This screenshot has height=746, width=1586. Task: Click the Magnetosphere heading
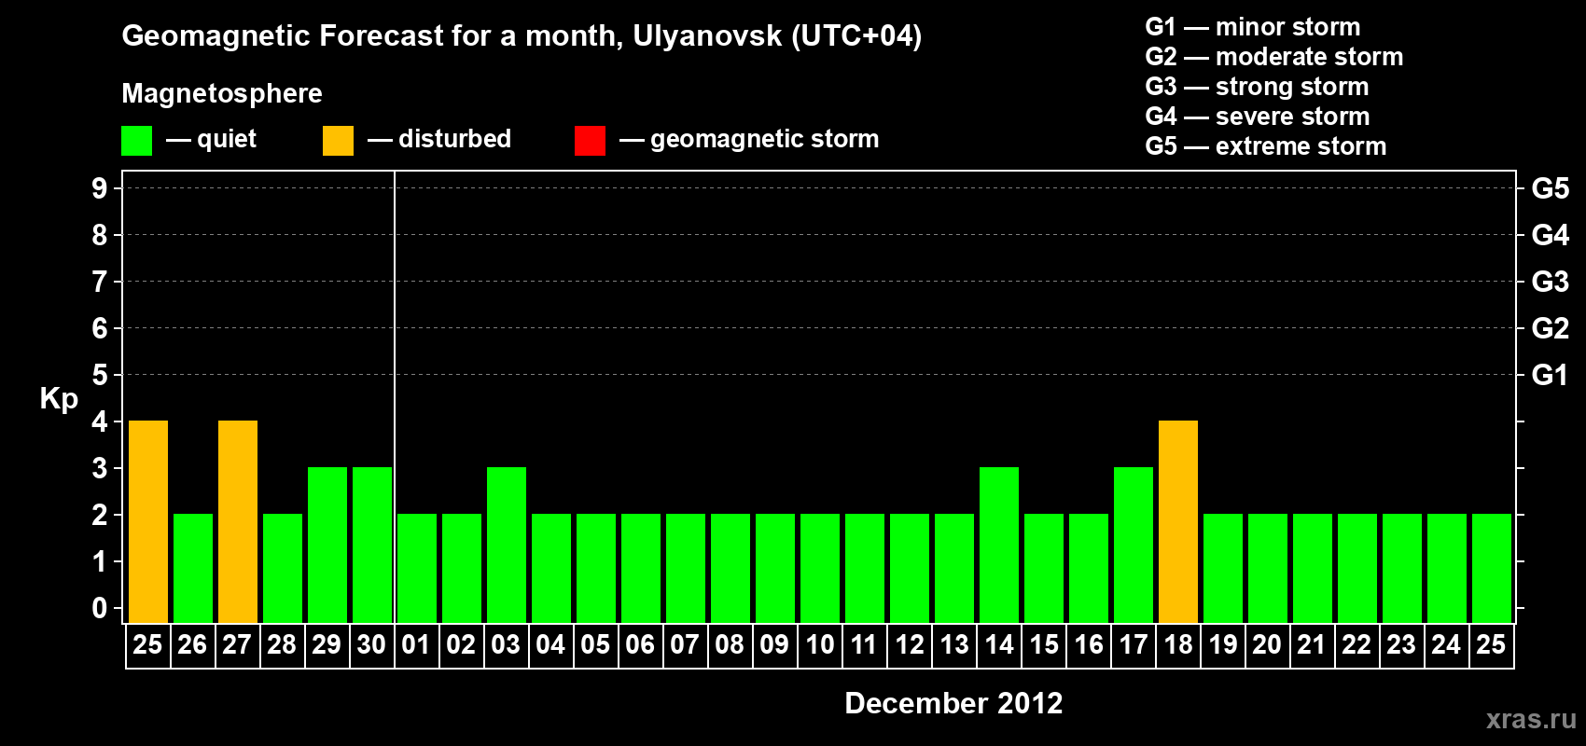[x=222, y=93]
